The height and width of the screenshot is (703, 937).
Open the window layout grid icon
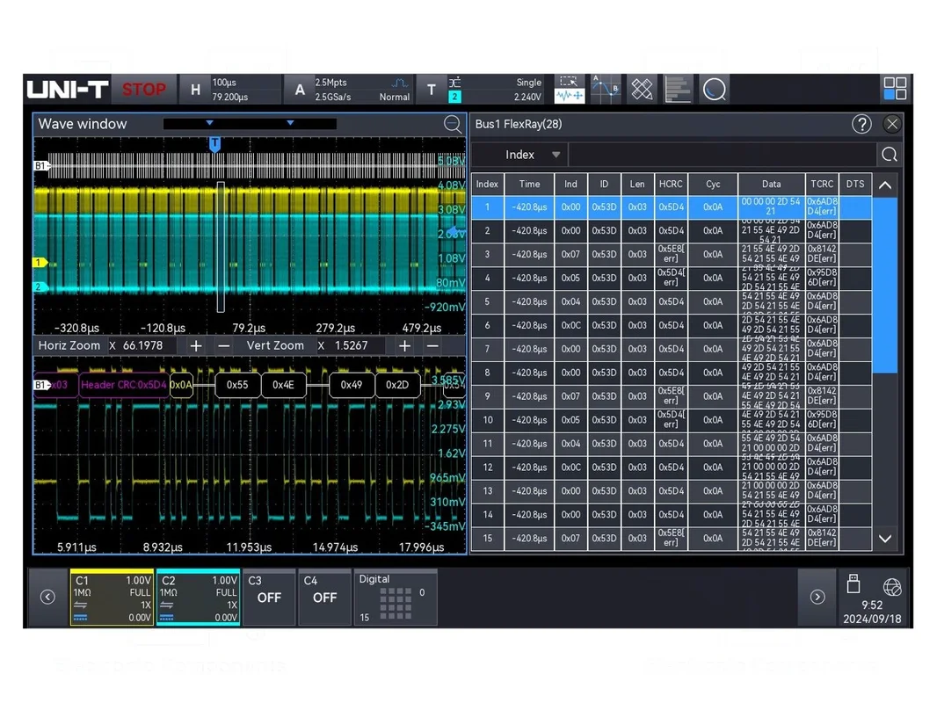tap(895, 89)
